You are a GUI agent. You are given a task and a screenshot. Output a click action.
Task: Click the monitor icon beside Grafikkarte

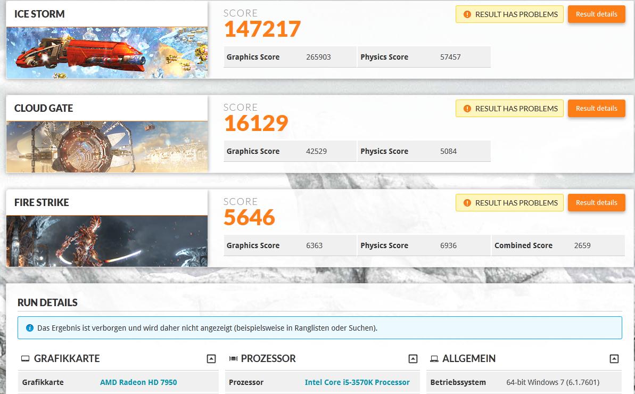(26, 359)
